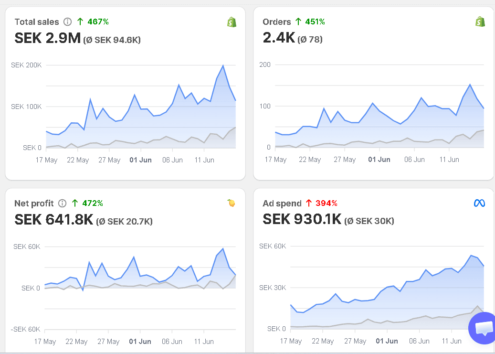Click the -SEK 60K axis label on Net profit
This screenshot has height=354, width=495.
[x=26, y=329]
